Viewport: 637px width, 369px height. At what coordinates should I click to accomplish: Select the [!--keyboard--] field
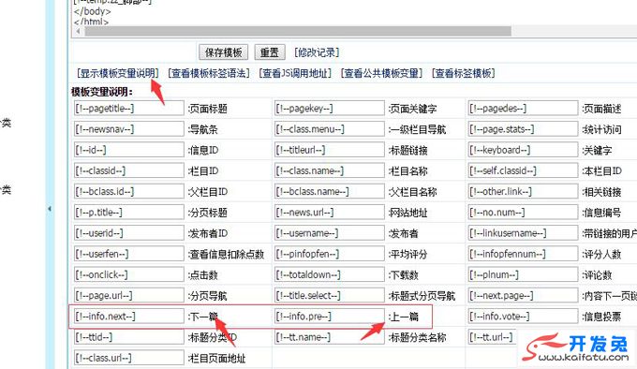523,150
